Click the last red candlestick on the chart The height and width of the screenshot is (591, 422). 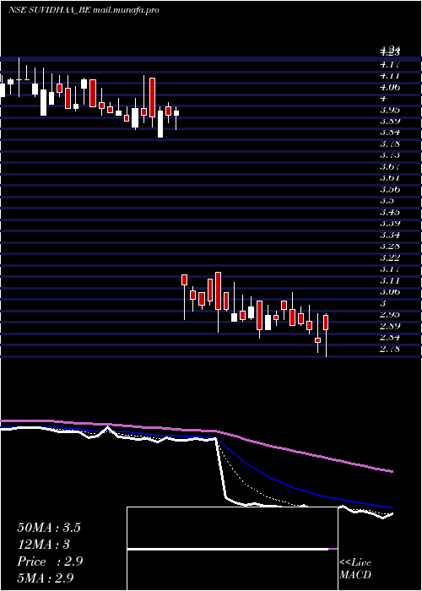pyautogui.click(x=326, y=323)
